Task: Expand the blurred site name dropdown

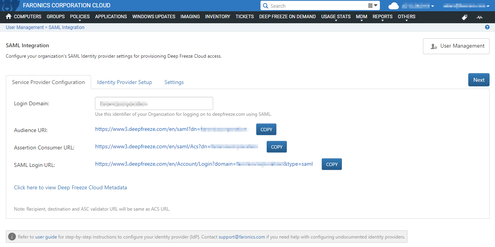Action: (418, 6)
